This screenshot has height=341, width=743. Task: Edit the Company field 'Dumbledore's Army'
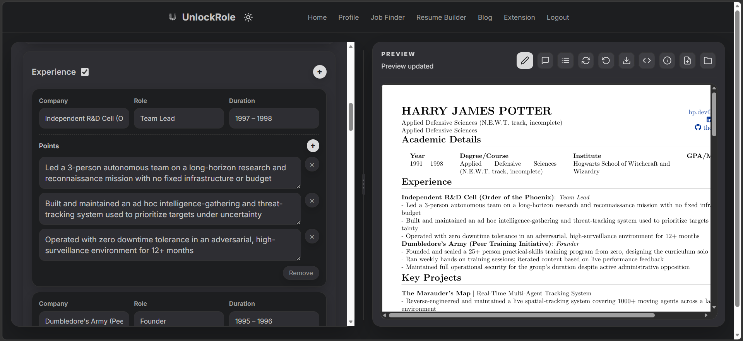point(84,320)
